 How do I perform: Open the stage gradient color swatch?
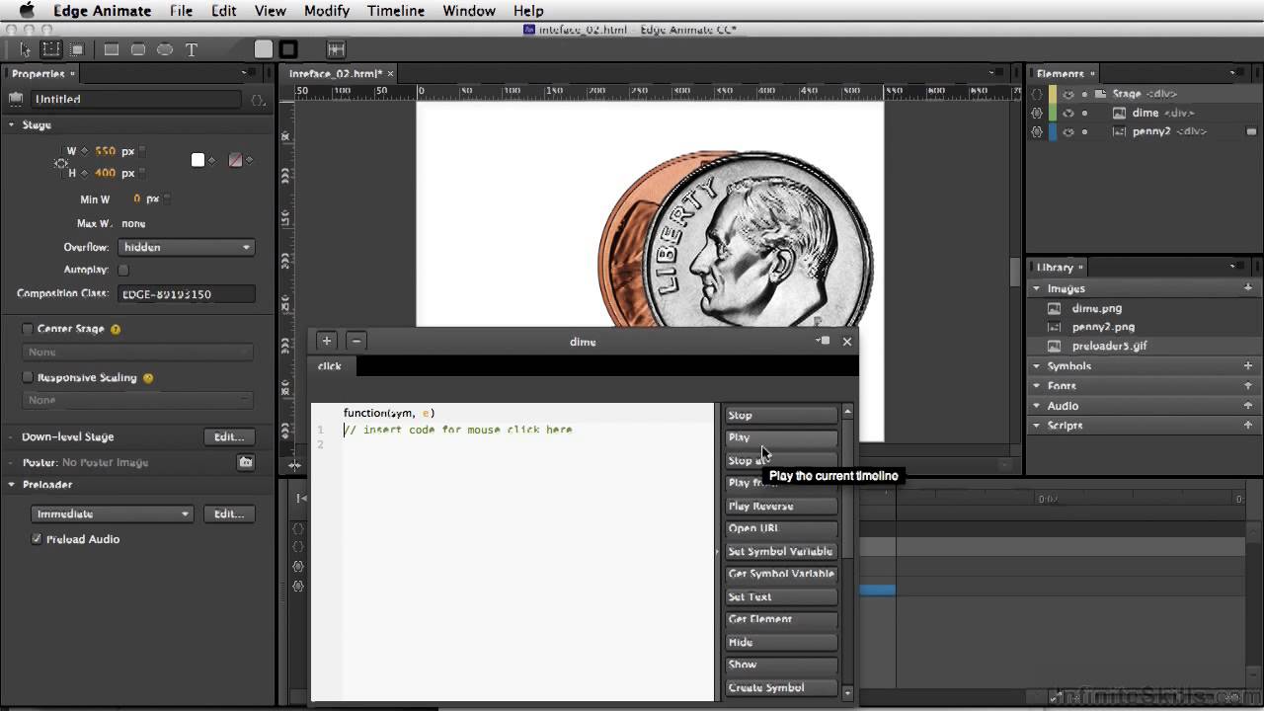point(235,160)
